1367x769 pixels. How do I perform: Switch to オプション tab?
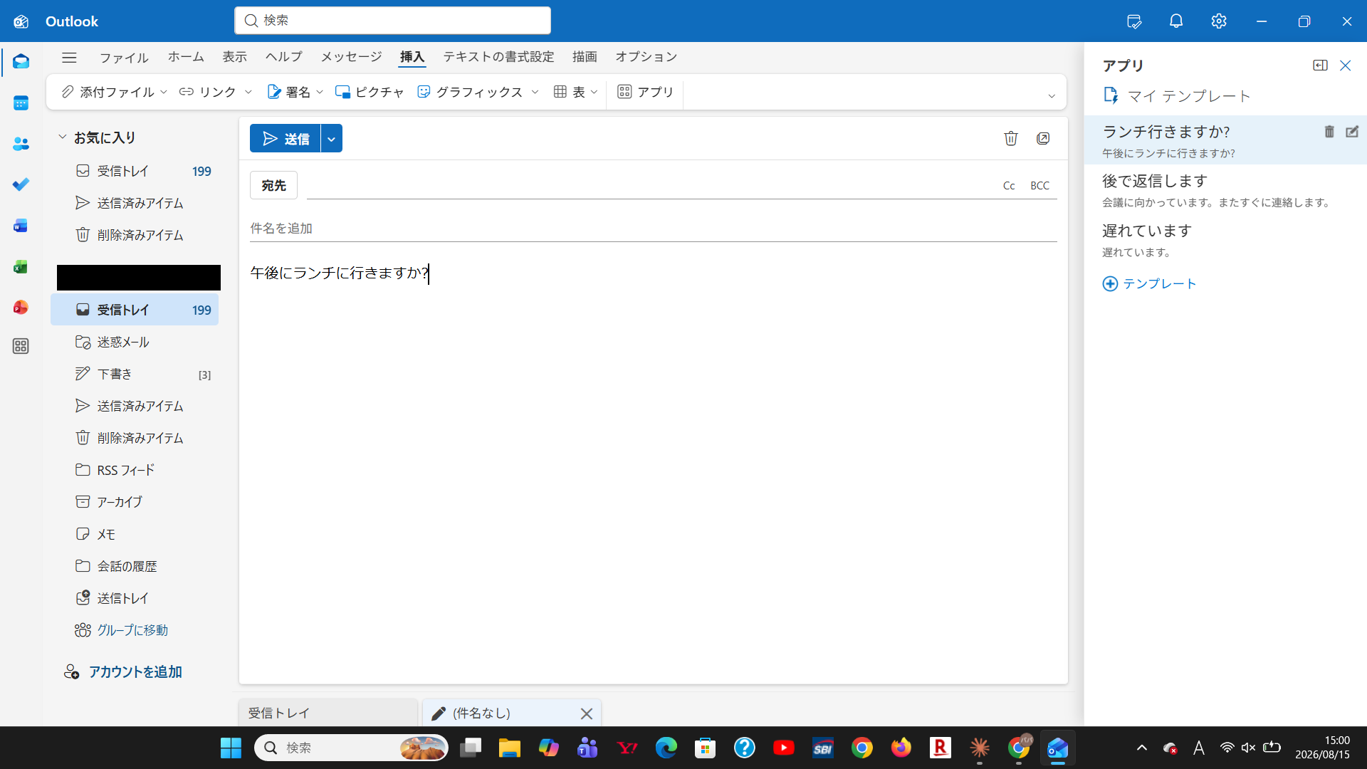click(646, 57)
